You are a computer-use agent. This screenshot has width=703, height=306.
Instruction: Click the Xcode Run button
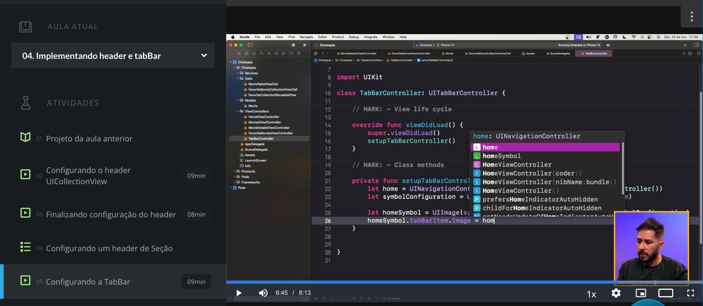tap(305, 45)
